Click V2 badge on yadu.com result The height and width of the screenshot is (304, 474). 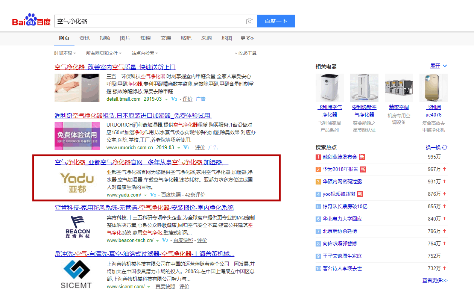click(153, 195)
